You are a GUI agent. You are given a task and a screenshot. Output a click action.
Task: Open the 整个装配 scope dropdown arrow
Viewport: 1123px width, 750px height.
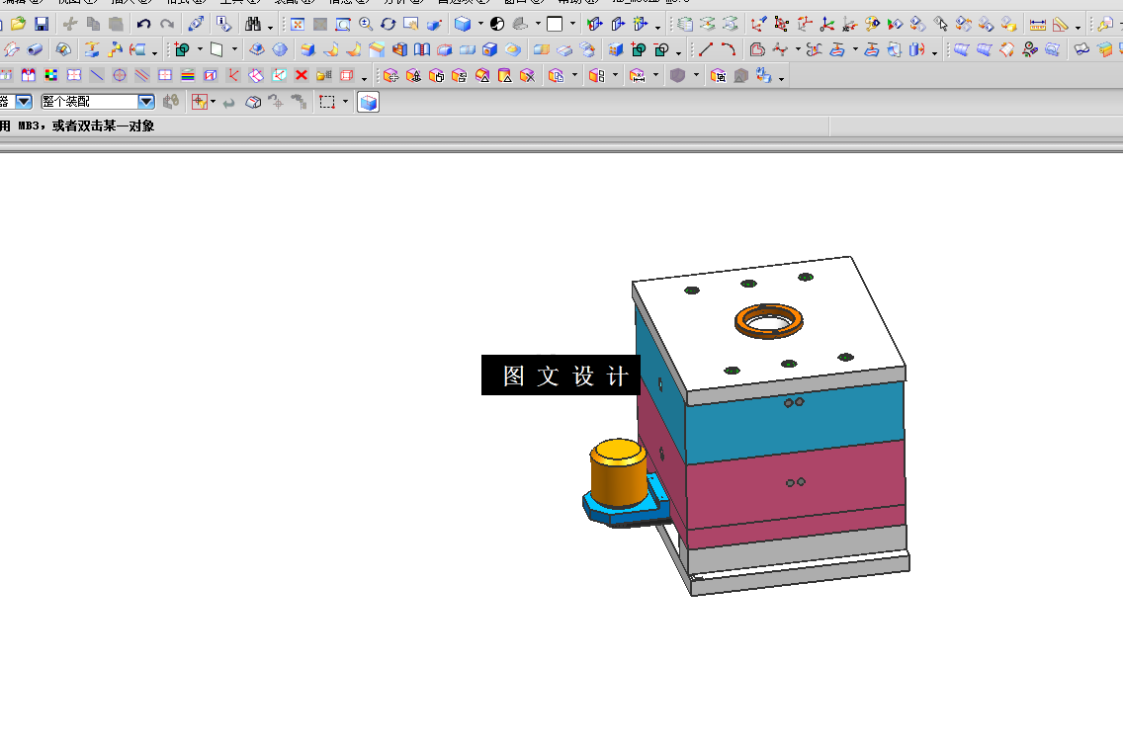[x=146, y=102]
